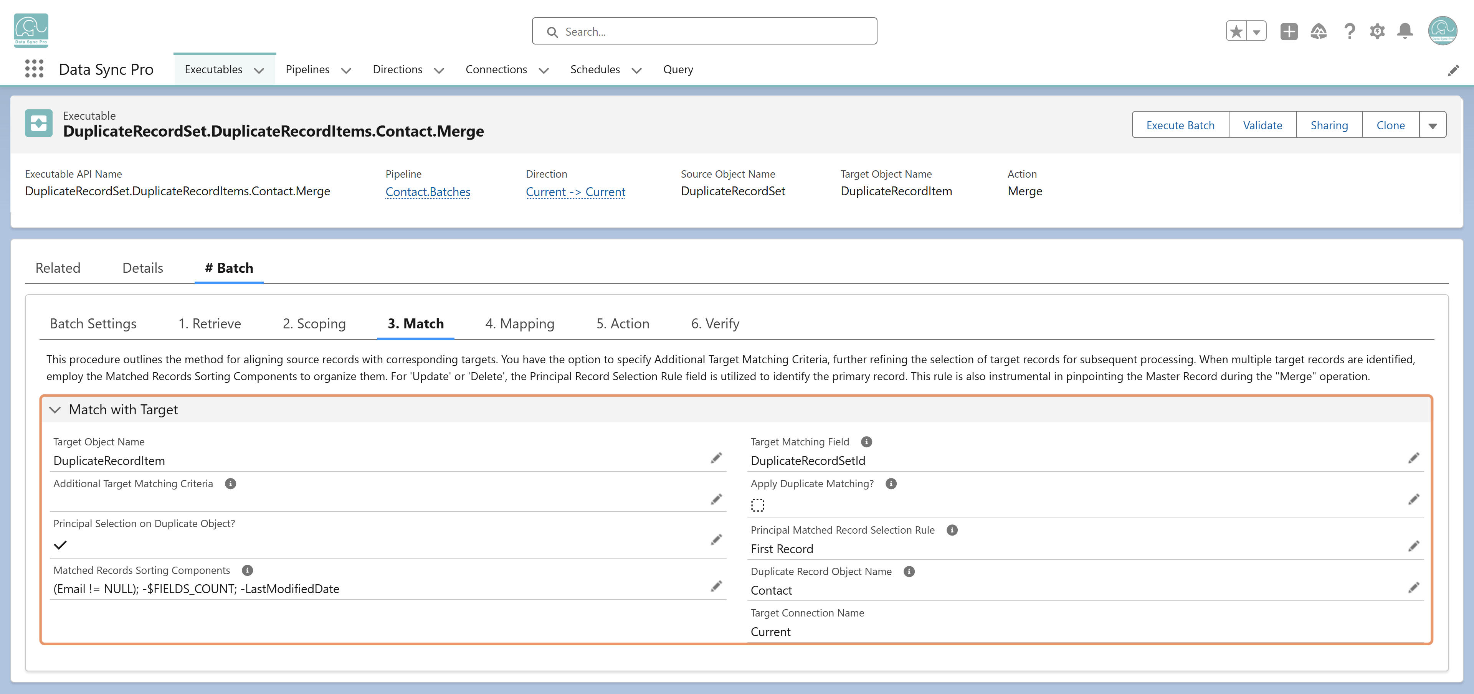Open the setup gear icon
This screenshot has width=1474, height=694.
coord(1377,31)
